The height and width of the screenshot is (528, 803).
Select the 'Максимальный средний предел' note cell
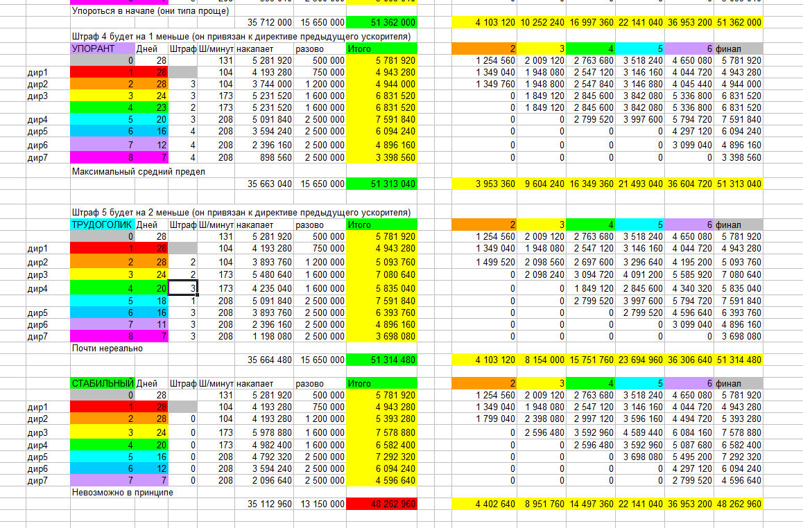pyautogui.click(x=139, y=172)
